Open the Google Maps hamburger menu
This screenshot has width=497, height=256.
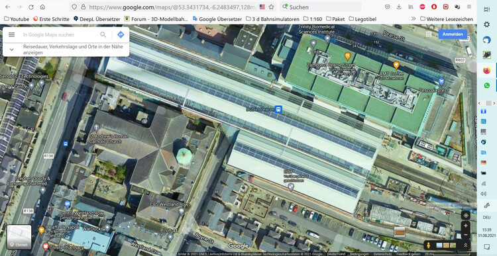click(x=11, y=34)
